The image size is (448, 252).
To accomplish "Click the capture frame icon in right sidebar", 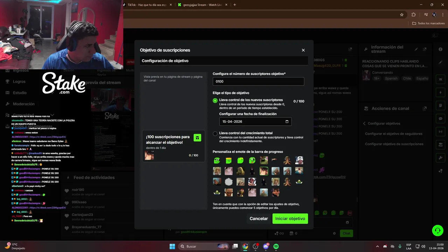I will 441,80.
